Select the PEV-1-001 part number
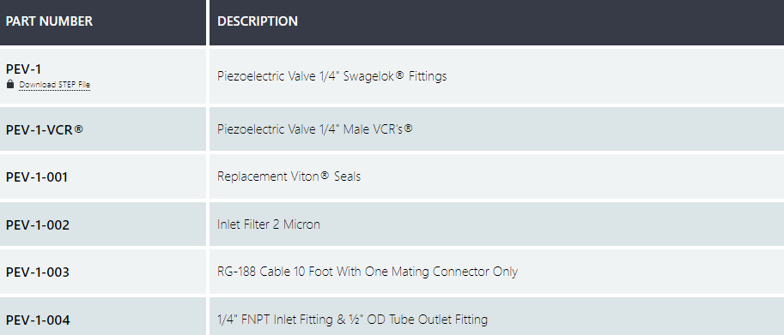 pyautogui.click(x=37, y=177)
